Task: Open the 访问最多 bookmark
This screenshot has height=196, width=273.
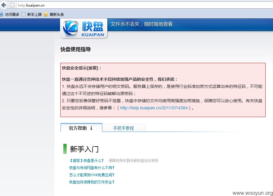Action: point(10,15)
